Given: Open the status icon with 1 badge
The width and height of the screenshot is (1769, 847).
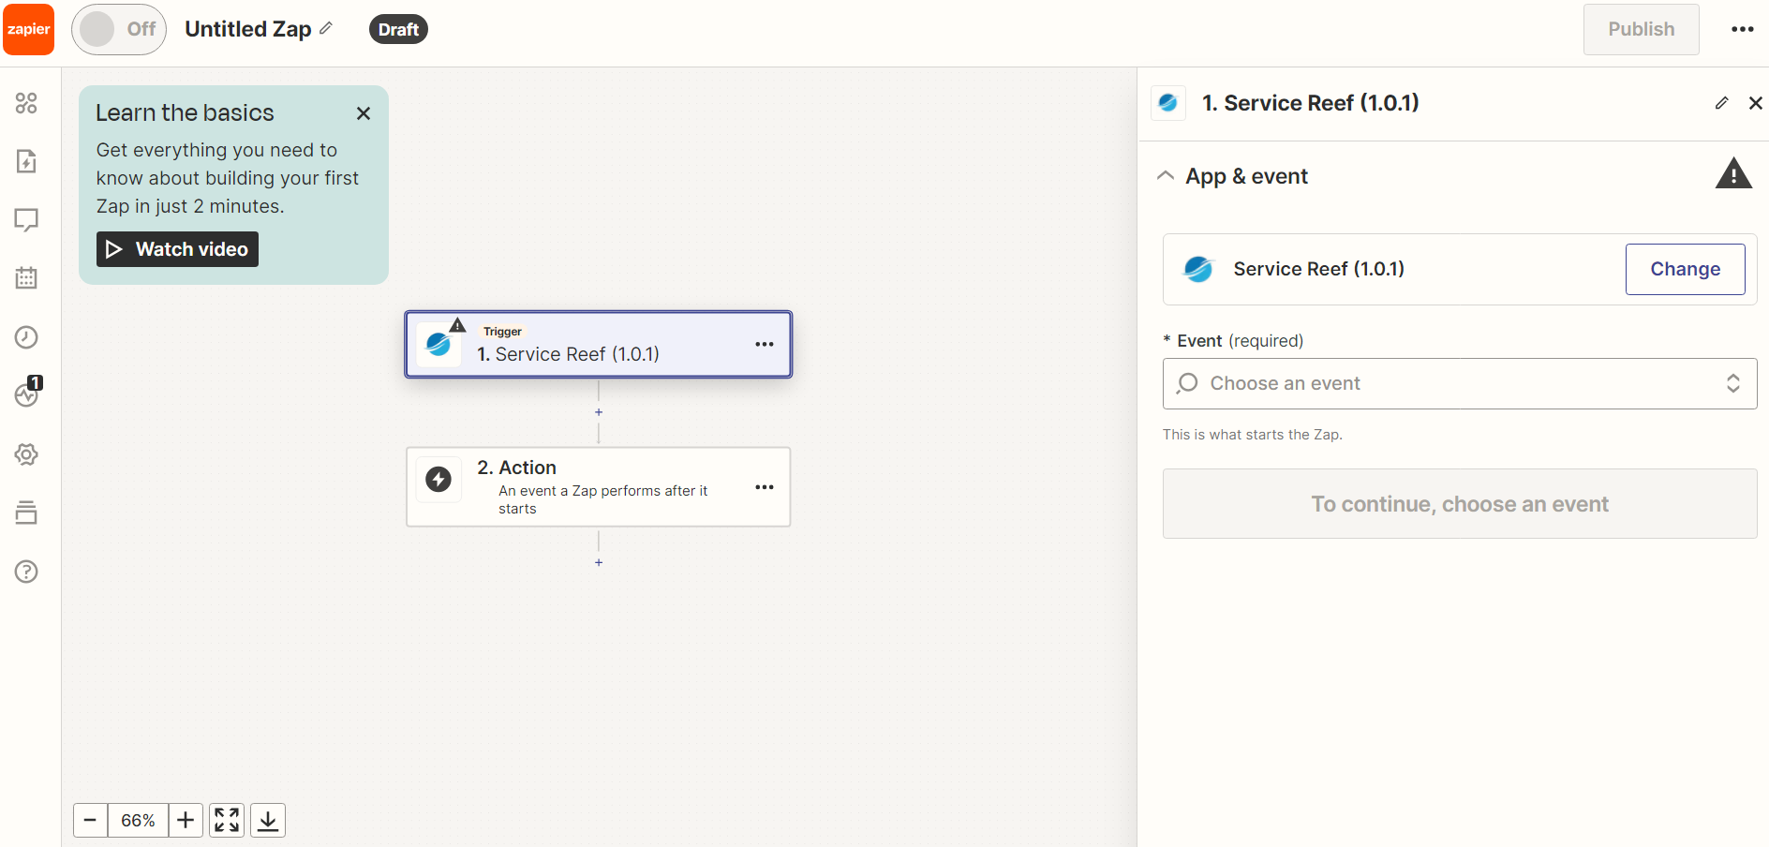Looking at the screenshot, I should [x=28, y=394].
